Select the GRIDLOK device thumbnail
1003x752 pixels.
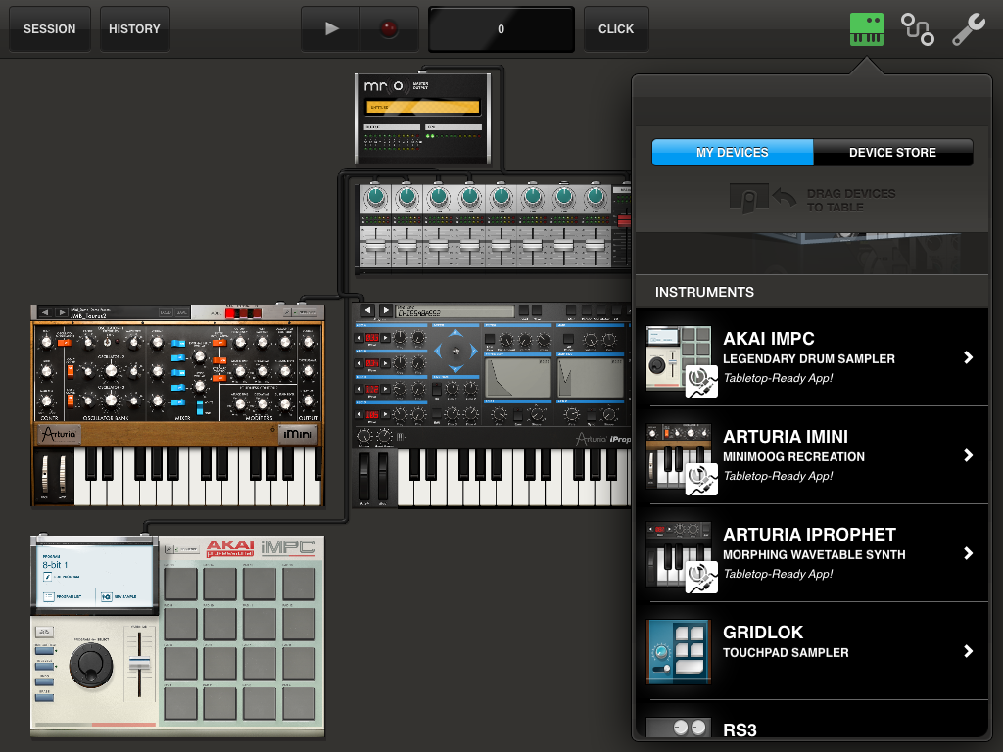pos(679,651)
